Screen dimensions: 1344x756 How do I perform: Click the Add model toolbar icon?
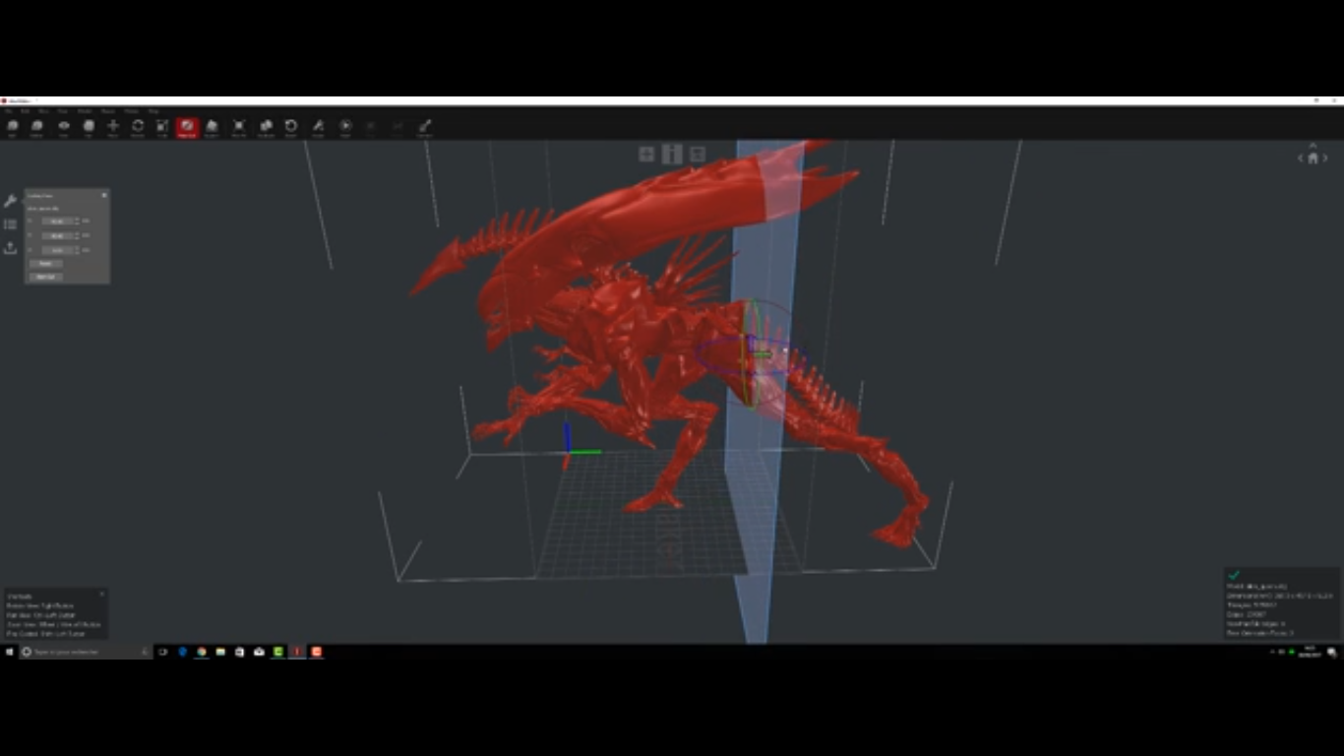coord(12,127)
